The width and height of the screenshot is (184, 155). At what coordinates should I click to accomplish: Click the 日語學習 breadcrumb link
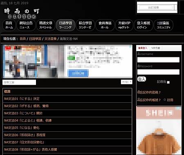click(35, 39)
